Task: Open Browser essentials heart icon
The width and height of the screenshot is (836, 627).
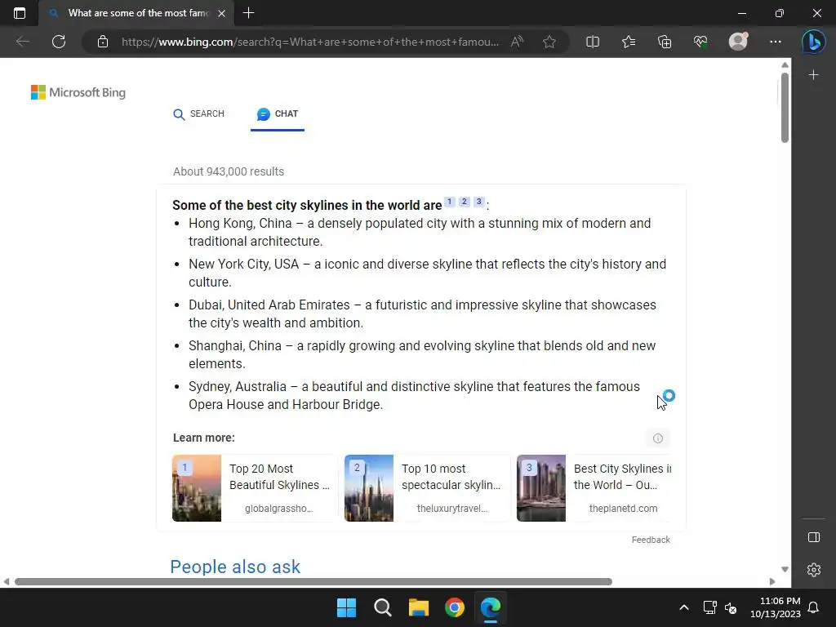Action: click(x=700, y=42)
